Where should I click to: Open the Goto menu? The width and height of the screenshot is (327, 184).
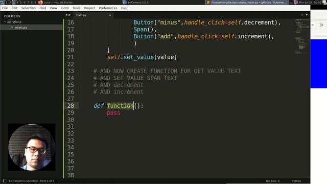[x=65, y=8]
